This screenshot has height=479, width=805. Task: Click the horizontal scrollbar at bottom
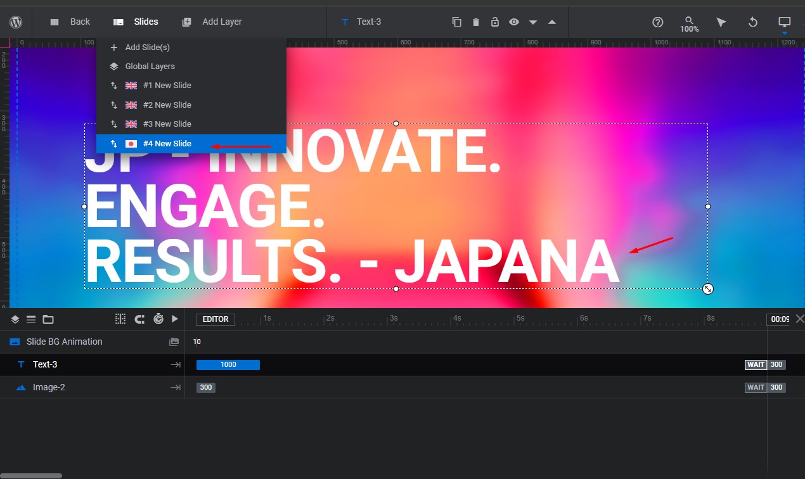point(31,475)
